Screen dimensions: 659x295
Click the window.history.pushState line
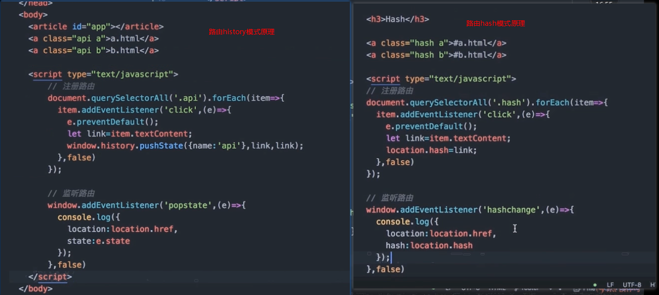click(x=185, y=146)
